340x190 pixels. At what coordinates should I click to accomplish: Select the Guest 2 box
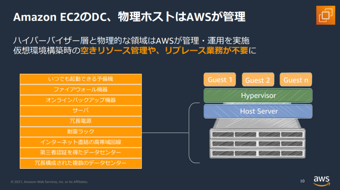point(258,80)
